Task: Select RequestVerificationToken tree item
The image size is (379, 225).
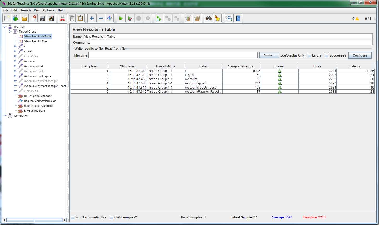Action: coord(40,101)
